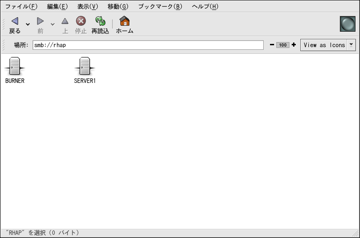360x238 pixels.
Task: Zoom in with the plus button
Action: click(x=294, y=45)
